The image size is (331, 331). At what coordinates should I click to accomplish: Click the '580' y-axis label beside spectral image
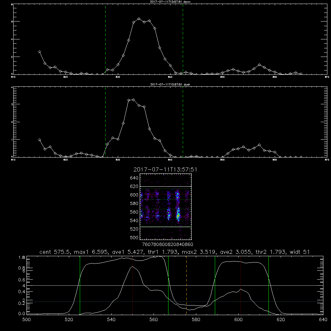pyautogui.click(x=134, y=204)
